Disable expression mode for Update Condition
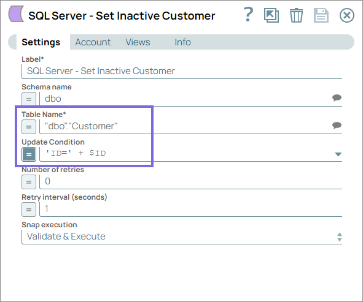 (29, 154)
